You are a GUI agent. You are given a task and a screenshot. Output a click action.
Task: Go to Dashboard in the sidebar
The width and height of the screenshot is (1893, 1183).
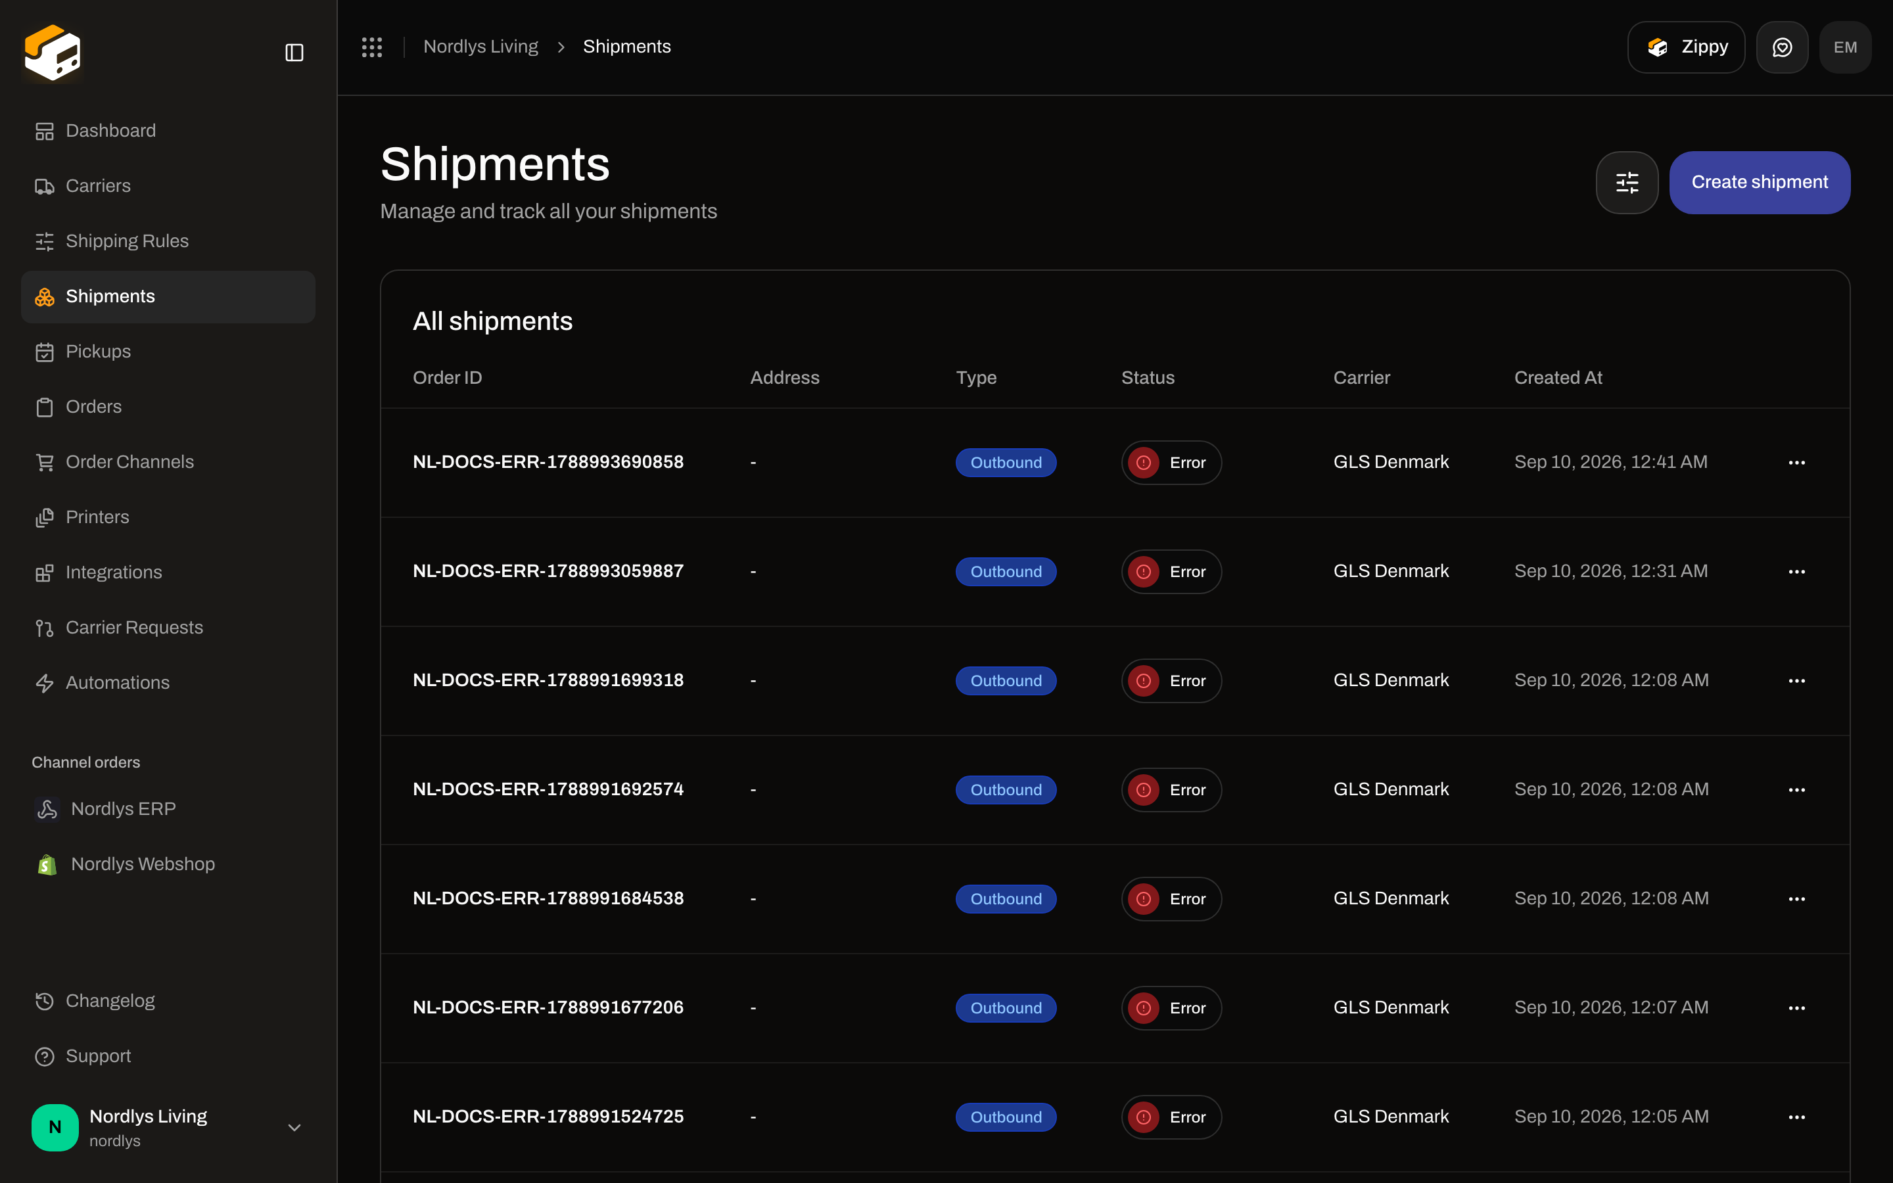[168, 131]
